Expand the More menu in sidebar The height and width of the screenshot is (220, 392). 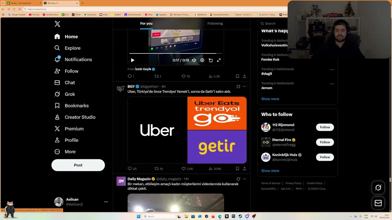[x=66, y=152]
